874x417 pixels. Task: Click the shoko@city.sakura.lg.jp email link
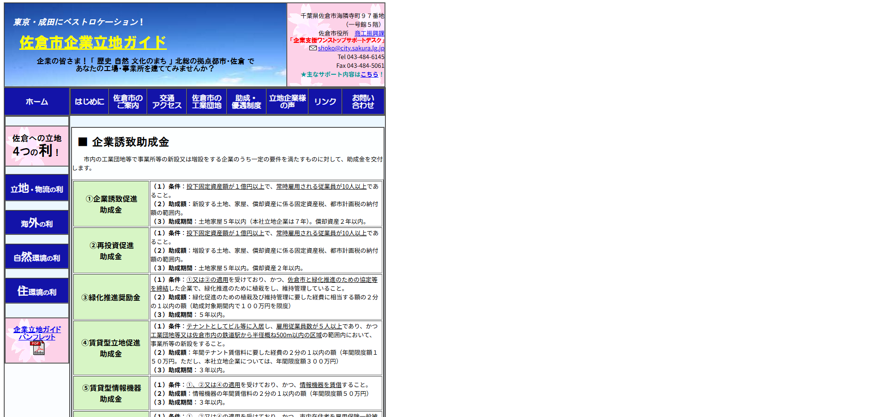[351, 48]
